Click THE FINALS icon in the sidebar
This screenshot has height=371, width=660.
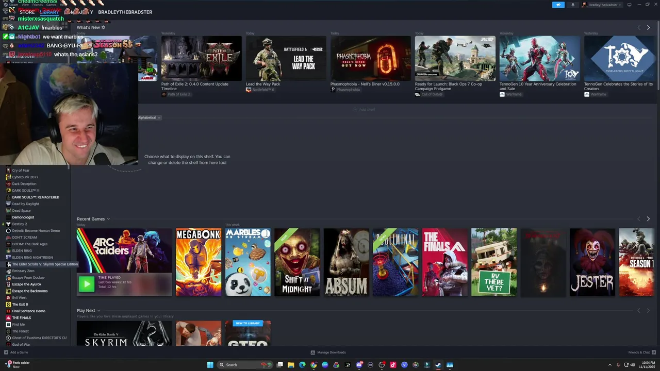click(x=8, y=318)
